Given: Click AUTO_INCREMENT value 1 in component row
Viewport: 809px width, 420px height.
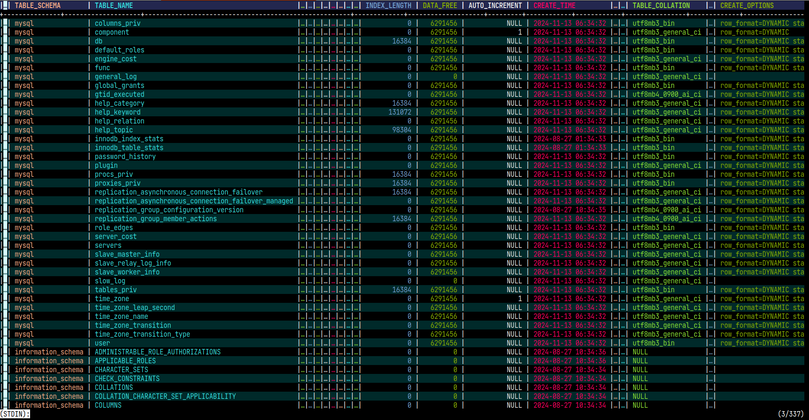Looking at the screenshot, I should (520, 32).
